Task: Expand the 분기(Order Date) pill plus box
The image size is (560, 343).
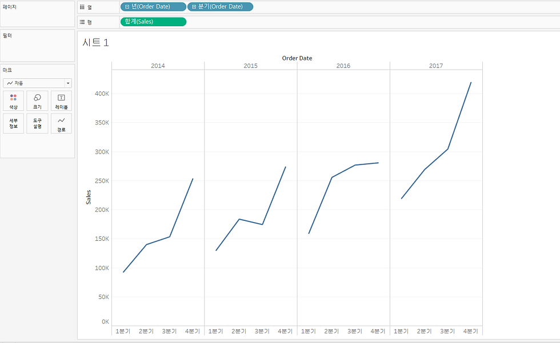Action: tap(194, 7)
